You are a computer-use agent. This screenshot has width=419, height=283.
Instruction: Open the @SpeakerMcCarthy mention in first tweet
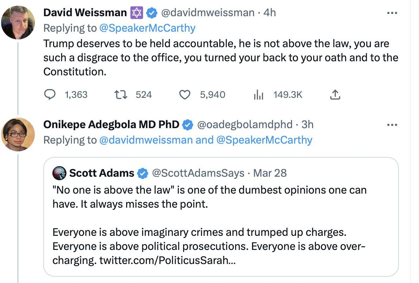point(147,28)
